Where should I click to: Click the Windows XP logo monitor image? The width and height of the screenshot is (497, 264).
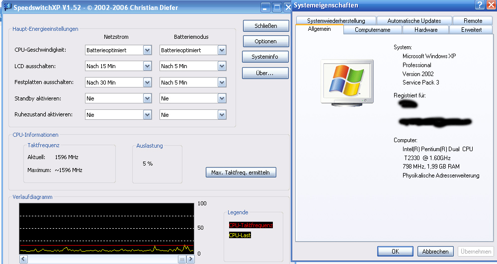point(347,83)
